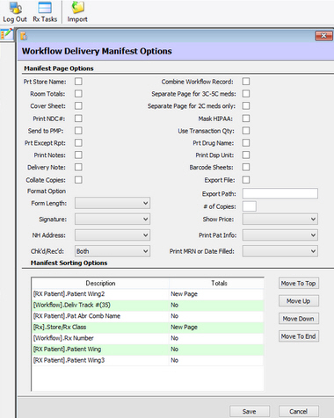Image resolution: width=334 pixels, height=418 pixels.
Task: Click the Move Up button
Action: coord(299,301)
